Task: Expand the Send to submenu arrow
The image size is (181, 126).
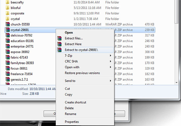Action: (x=110, y=81)
